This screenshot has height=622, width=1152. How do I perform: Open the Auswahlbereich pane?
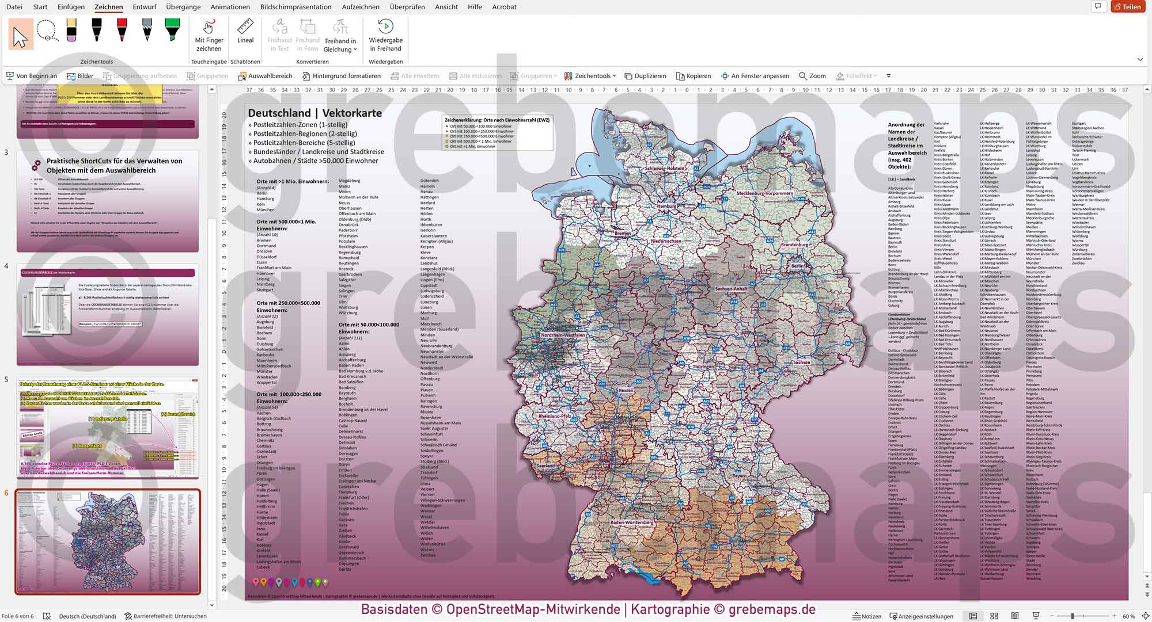(266, 75)
